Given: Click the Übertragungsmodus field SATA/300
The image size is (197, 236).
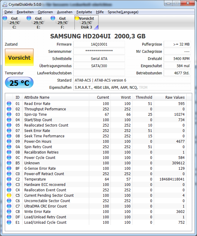Looking at the screenshot, I should (x=99, y=66).
